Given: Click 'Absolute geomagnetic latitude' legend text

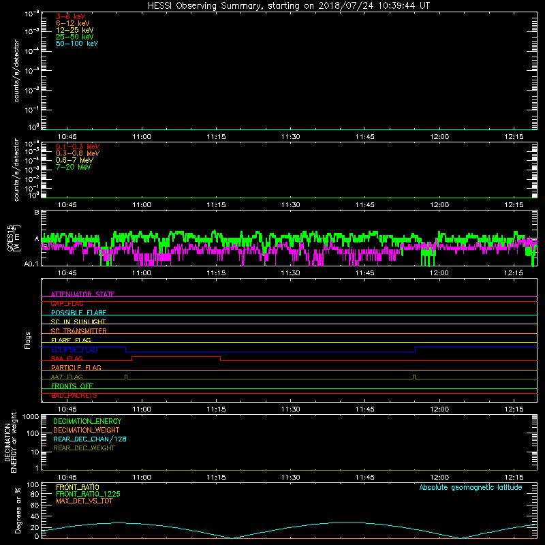Looking at the screenshot, I should pos(471,488).
